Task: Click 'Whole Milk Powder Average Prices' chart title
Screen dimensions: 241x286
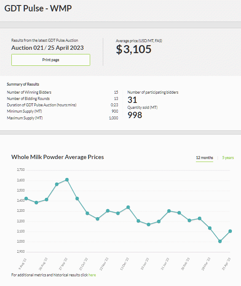Action: 58,157
